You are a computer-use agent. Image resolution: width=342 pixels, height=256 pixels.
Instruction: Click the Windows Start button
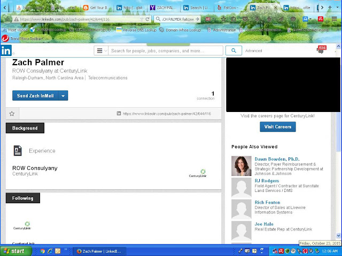pyautogui.click(x=16, y=251)
